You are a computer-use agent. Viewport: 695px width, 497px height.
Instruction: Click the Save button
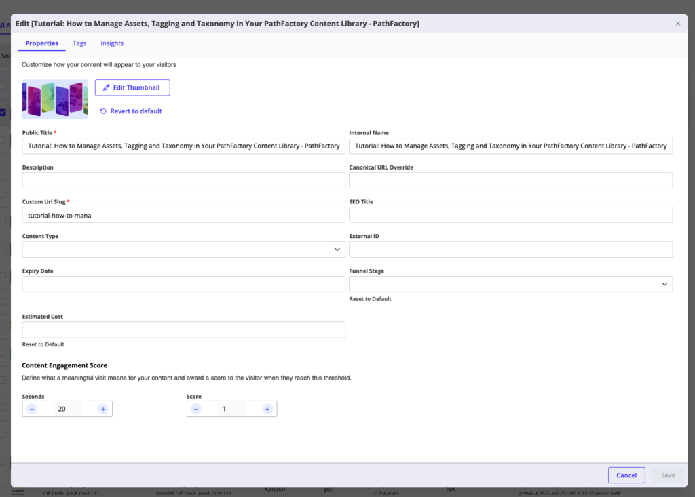click(668, 475)
